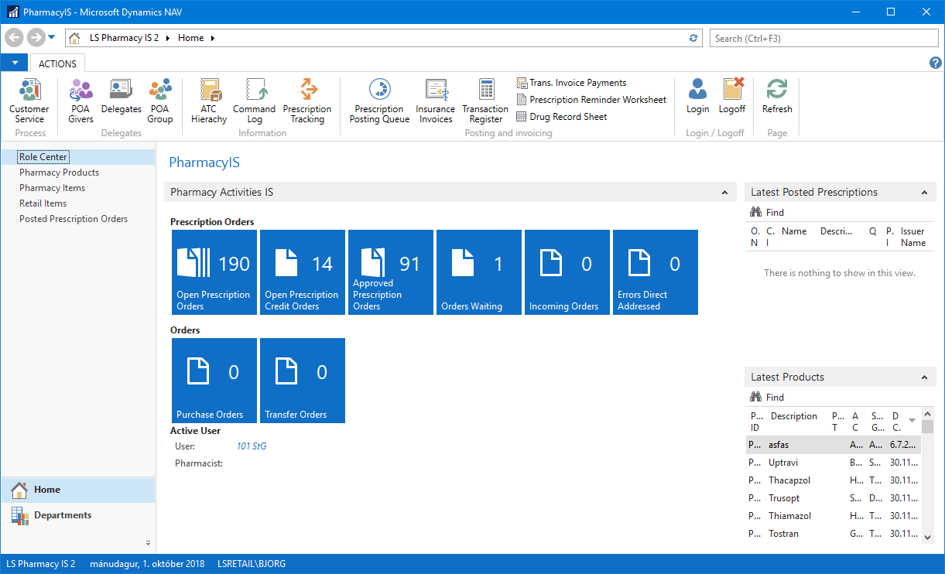The image size is (945, 574).
Task: Collapse the Latest Products panel
Action: (924, 378)
